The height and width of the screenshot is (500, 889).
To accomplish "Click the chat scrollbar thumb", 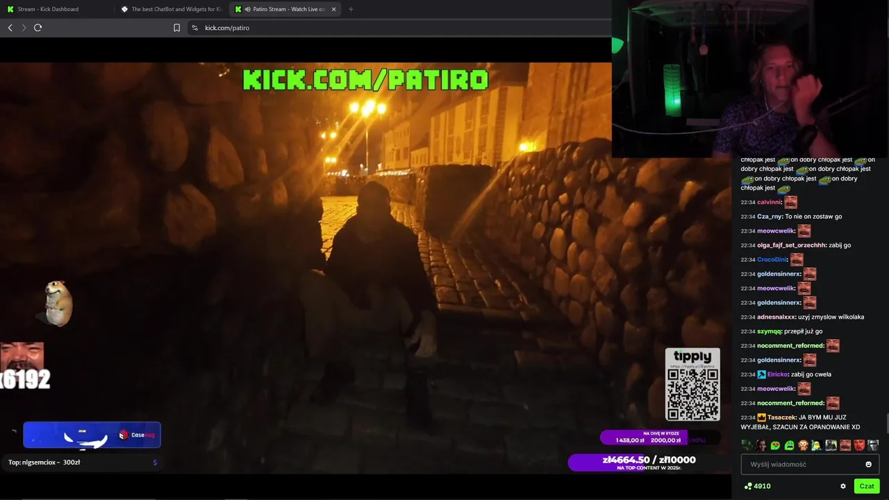I will 887,423.
